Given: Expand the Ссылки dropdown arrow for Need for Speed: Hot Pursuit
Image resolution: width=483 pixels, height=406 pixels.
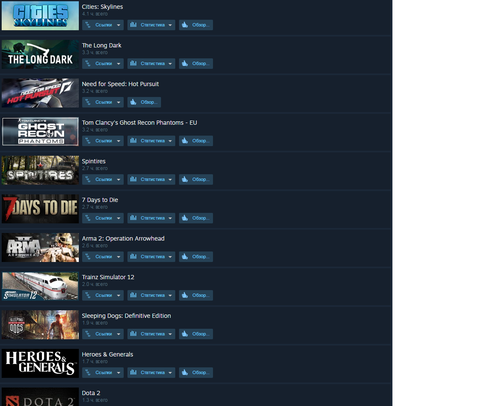Looking at the screenshot, I should point(118,102).
